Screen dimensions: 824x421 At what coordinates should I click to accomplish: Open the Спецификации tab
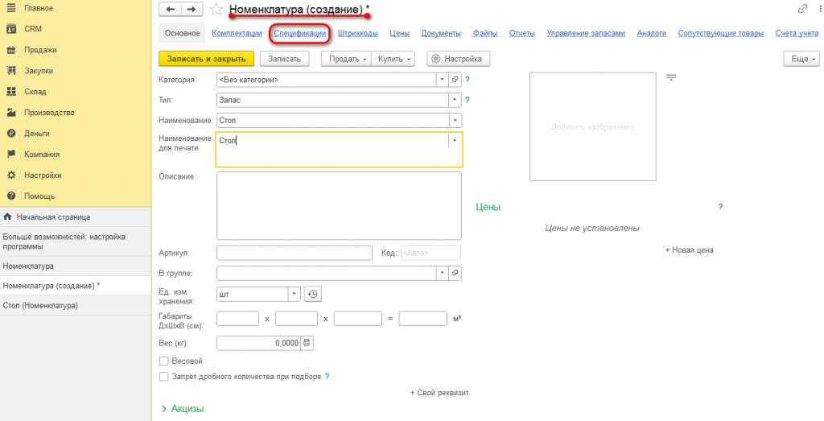[299, 33]
